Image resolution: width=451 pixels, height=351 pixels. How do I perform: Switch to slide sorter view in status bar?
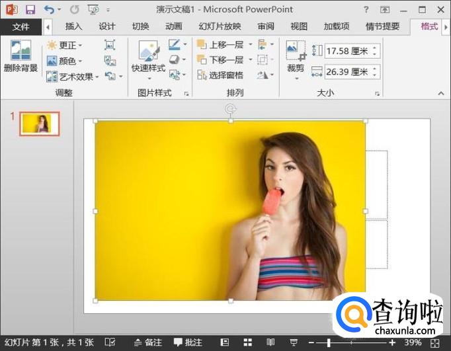pos(247,342)
